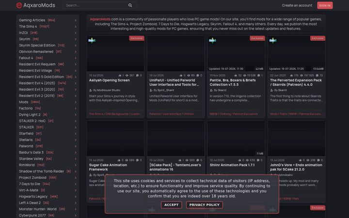Viewport: 349px width, 218px height.
Task: Expand the Baldur's Gate 3 chevron
Action: (76, 153)
